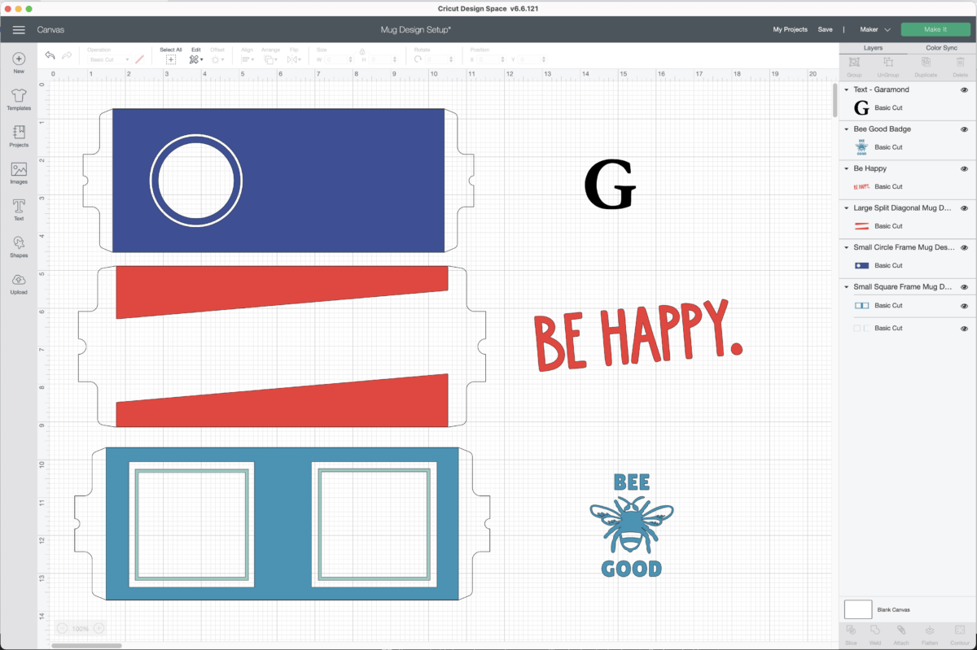Open My Projects link

coord(790,29)
